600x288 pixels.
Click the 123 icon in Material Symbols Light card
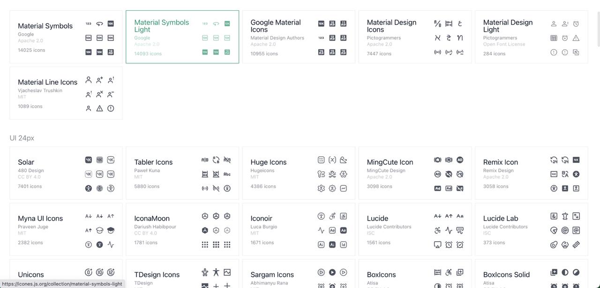pyautogui.click(x=205, y=23)
